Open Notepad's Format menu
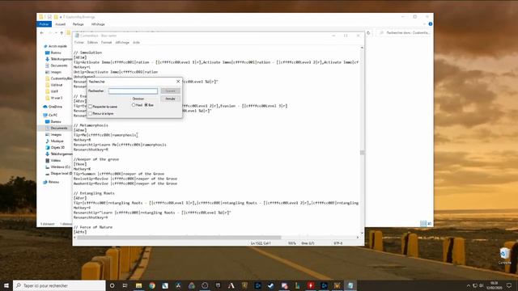This screenshot has width=518, height=291. (106, 42)
